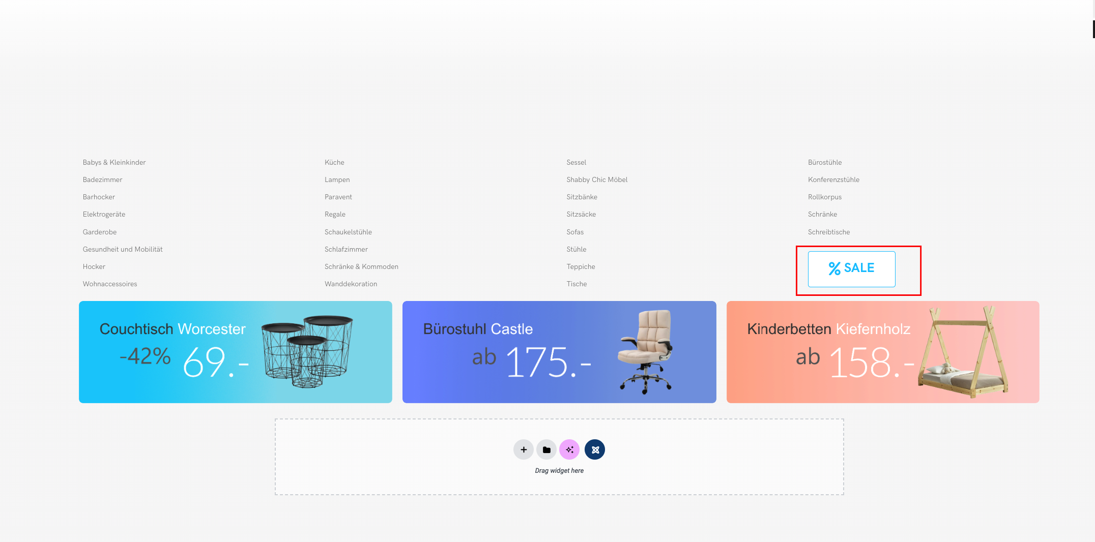Open the Lampen category
Screen dimensions: 1095x542
coord(337,179)
